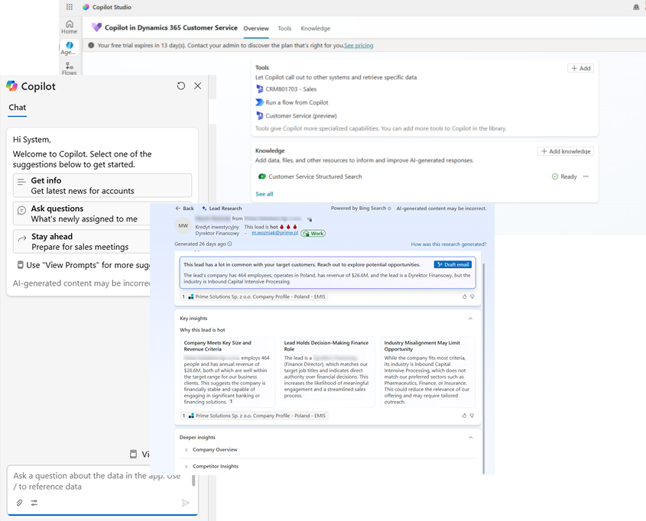The width and height of the screenshot is (646, 521).
Task: Refresh the Copilot chat
Action: coord(180,86)
